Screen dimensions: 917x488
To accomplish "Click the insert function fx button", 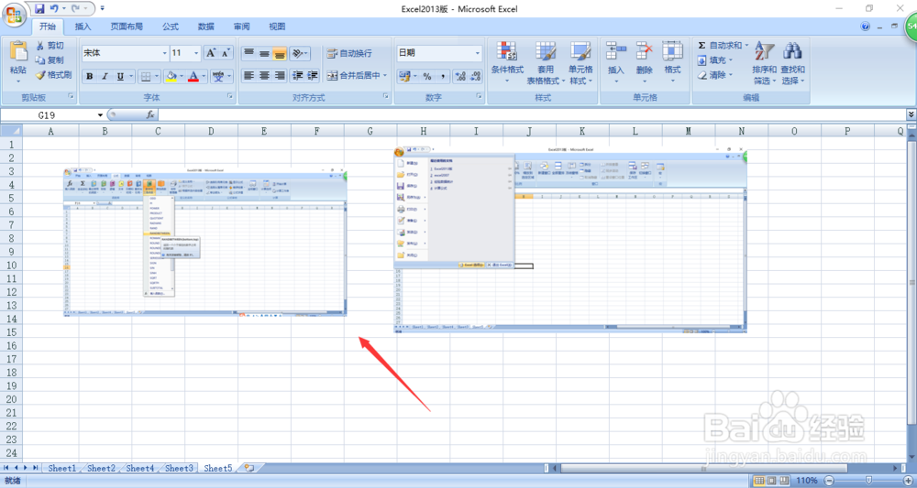I will point(149,115).
